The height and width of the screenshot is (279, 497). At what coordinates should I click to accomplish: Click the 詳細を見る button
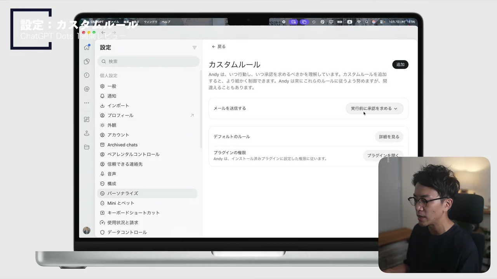pyautogui.click(x=389, y=137)
